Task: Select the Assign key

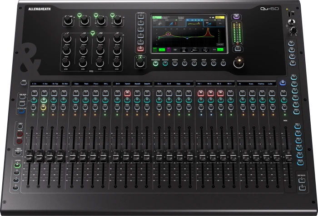Action: [21, 104]
